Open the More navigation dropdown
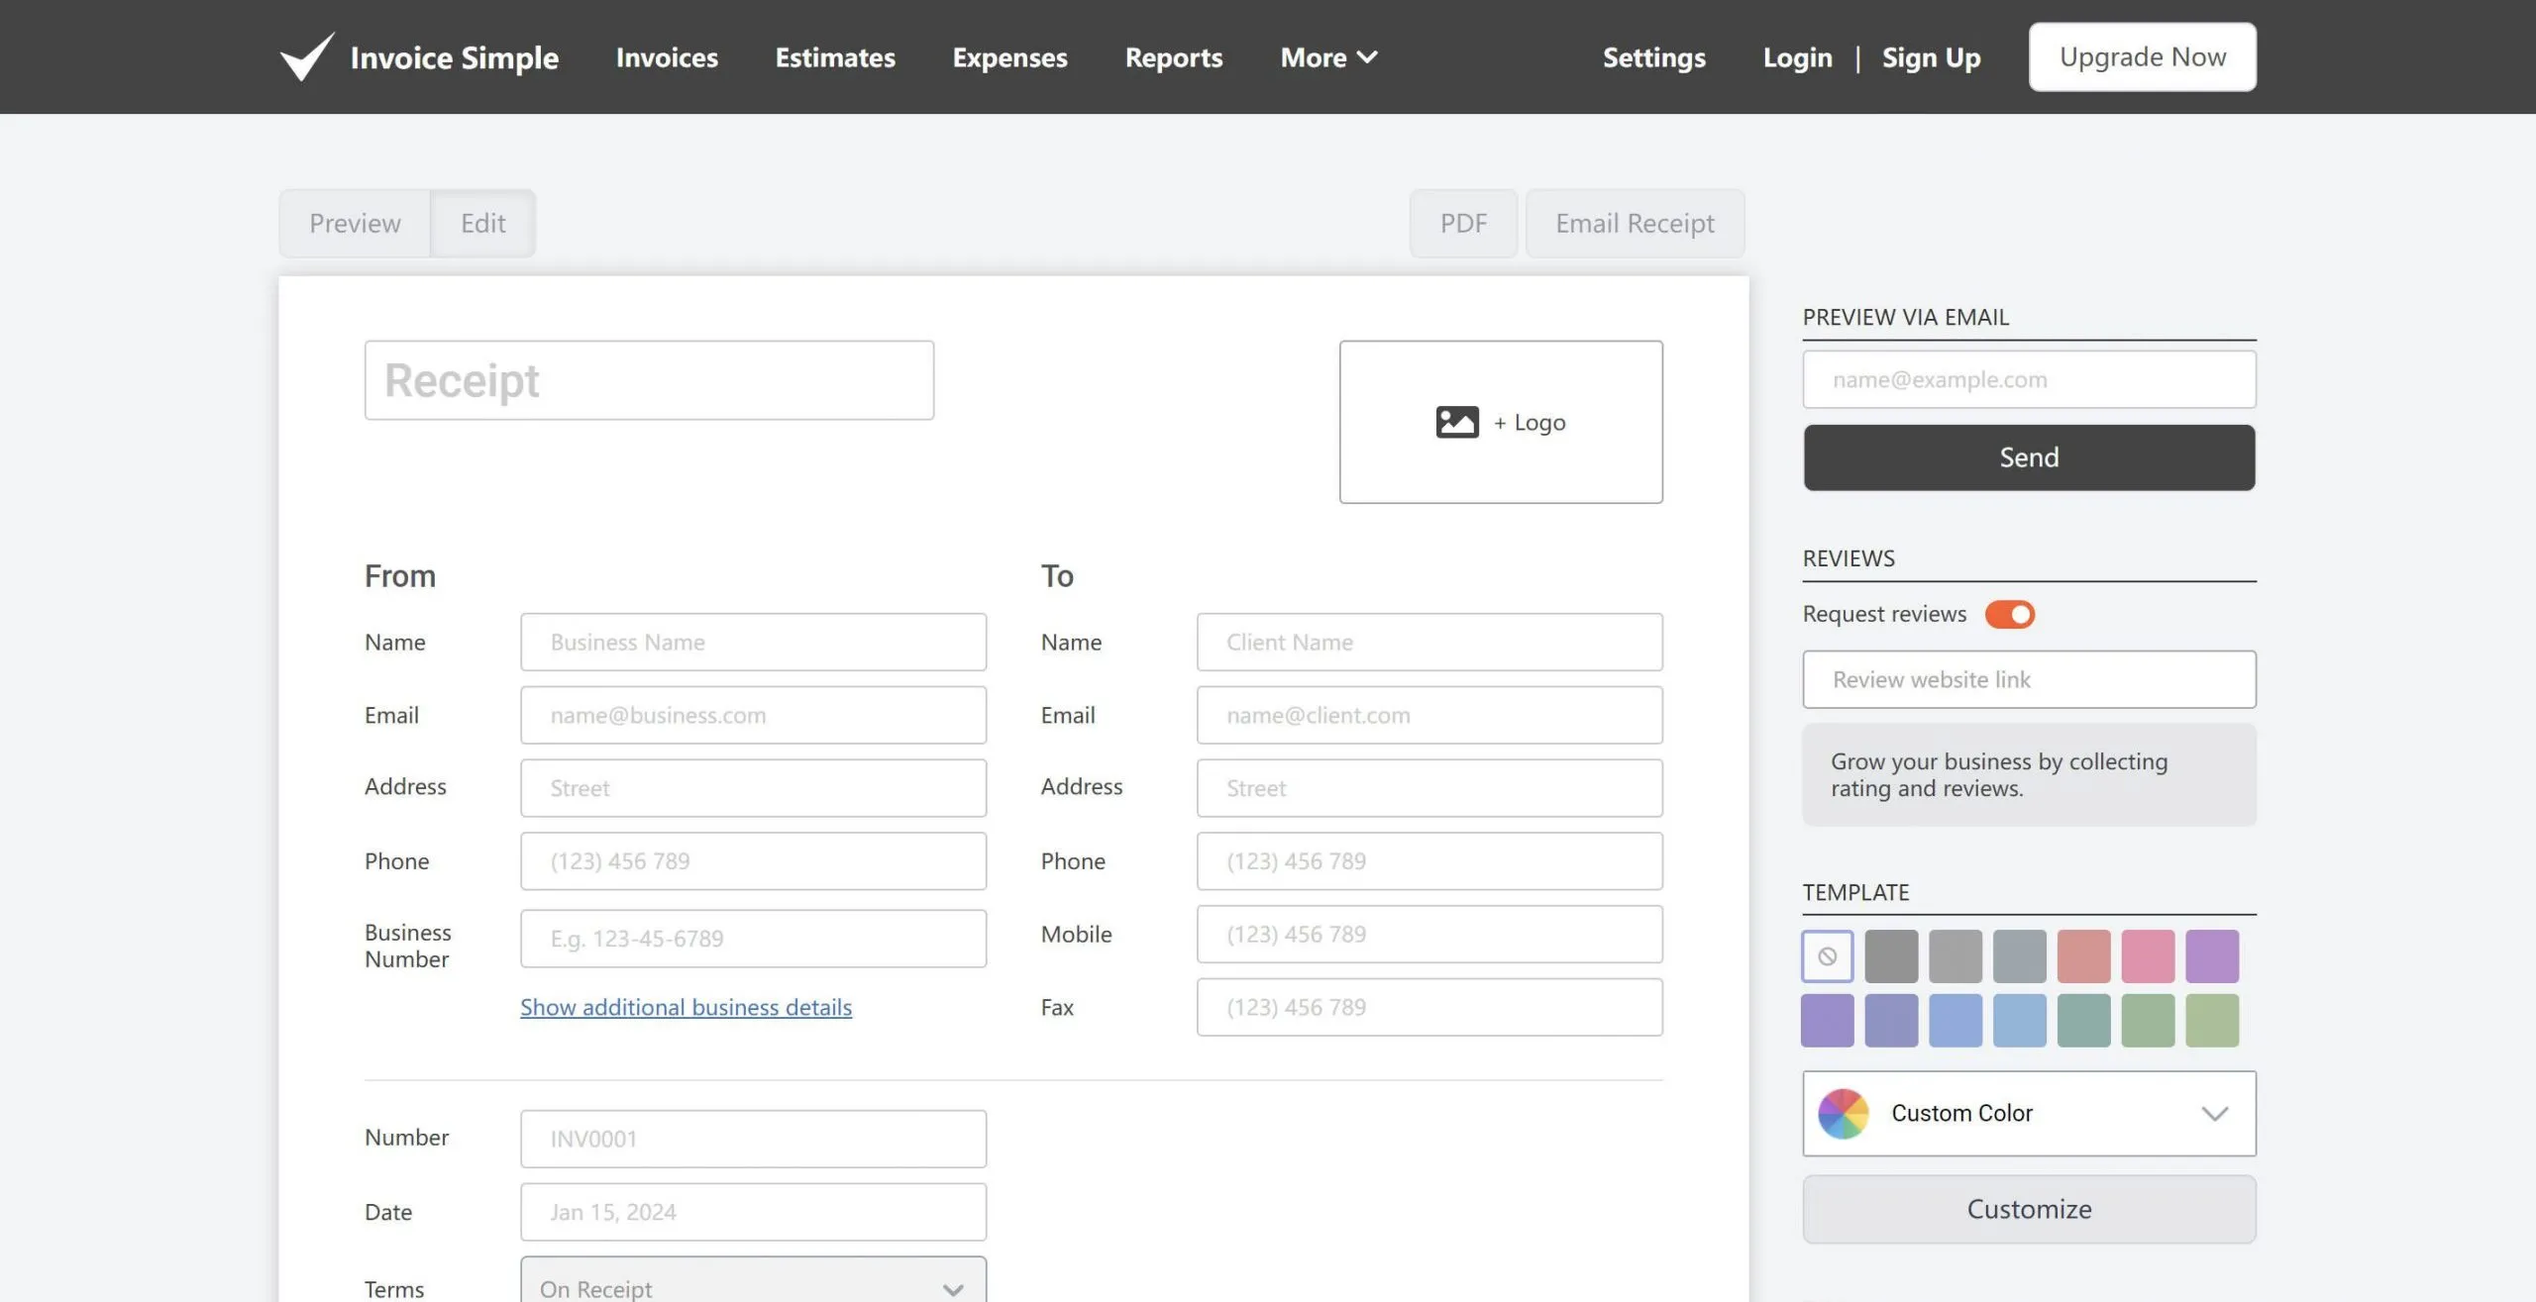The image size is (2536, 1302). point(1327,57)
